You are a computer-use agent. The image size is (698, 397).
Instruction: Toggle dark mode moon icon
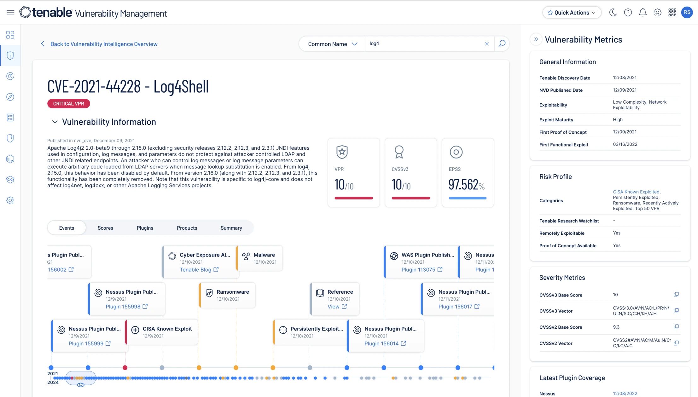click(x=613, y=13)
